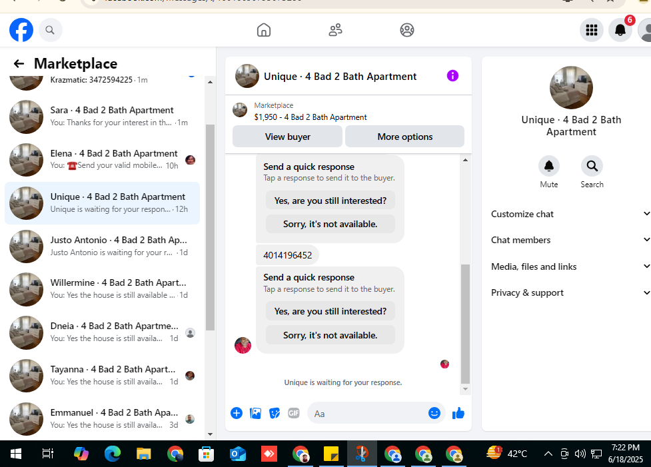Click the View buyer button
Viewport: 651px width, 467px height.
(x=287, y=137)
